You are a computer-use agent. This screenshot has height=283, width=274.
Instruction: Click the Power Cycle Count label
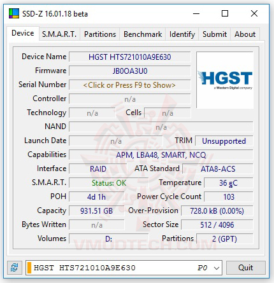(x=169, y=197)
